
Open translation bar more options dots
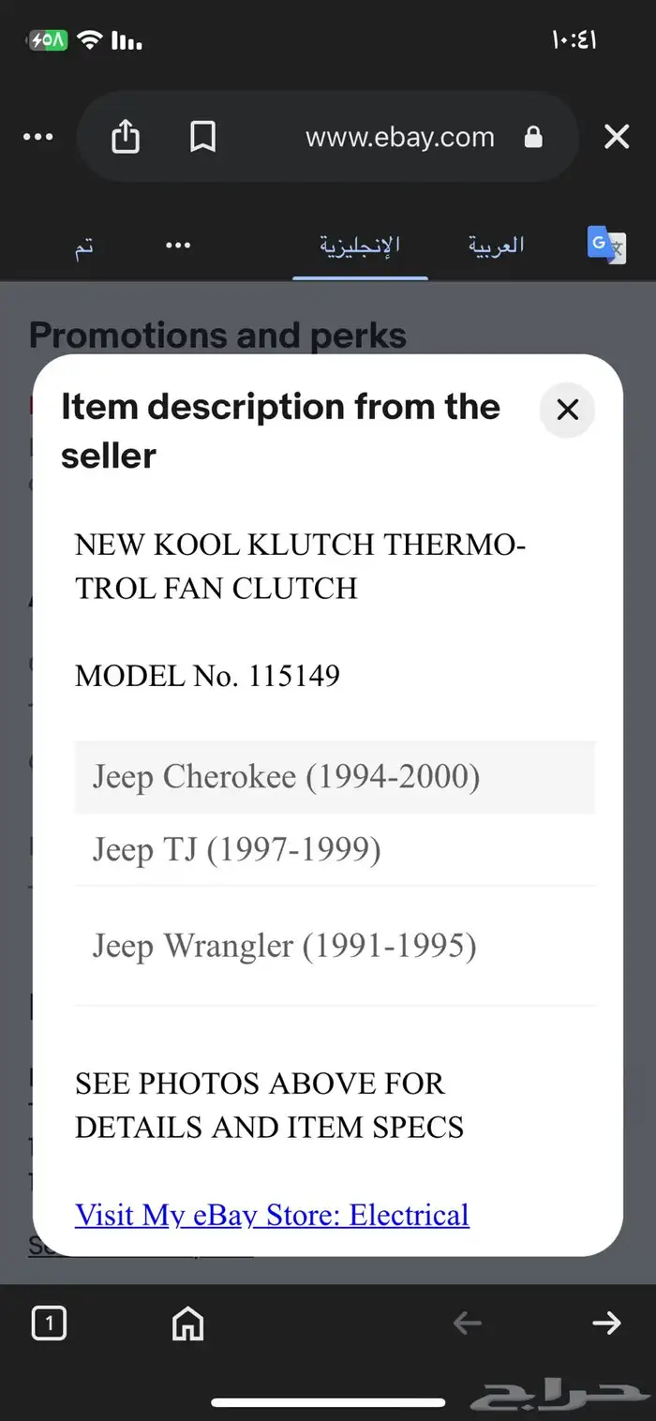click(178, 246)
